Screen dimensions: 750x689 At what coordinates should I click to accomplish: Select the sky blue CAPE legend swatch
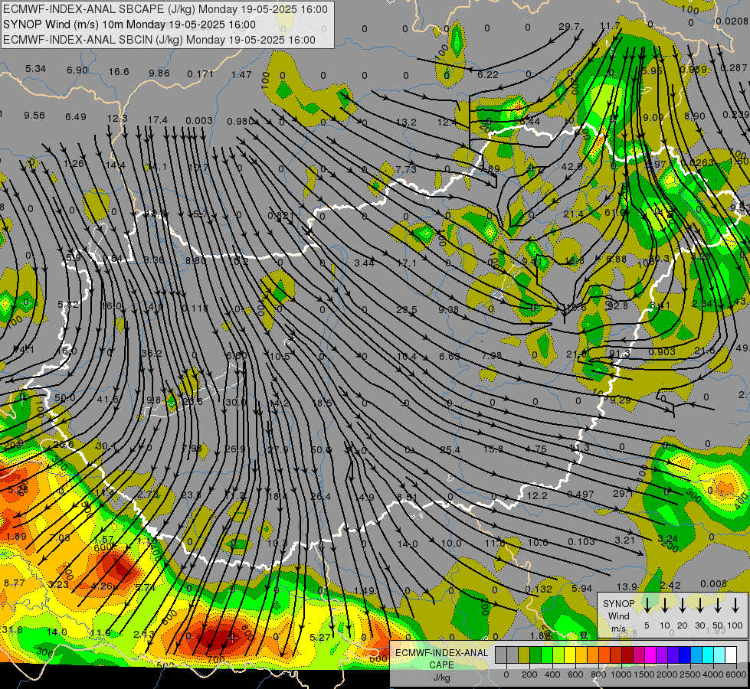(x=696, y=655)
